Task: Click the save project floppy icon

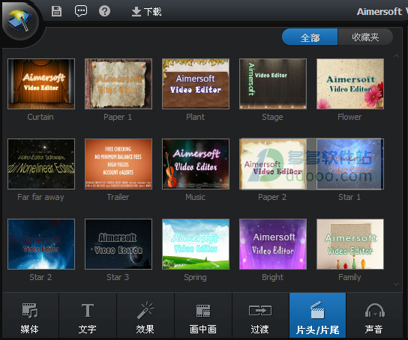Action: (x=56, y=11)
